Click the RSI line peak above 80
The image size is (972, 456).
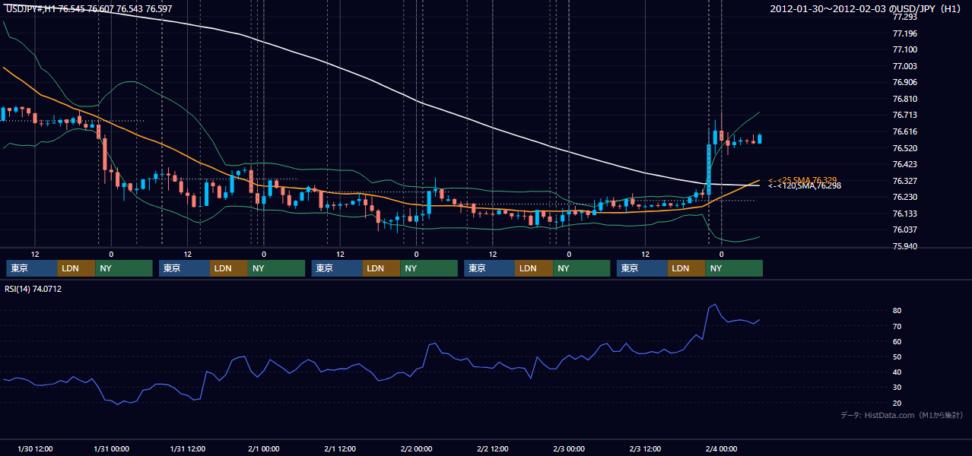tap(714, 305)
